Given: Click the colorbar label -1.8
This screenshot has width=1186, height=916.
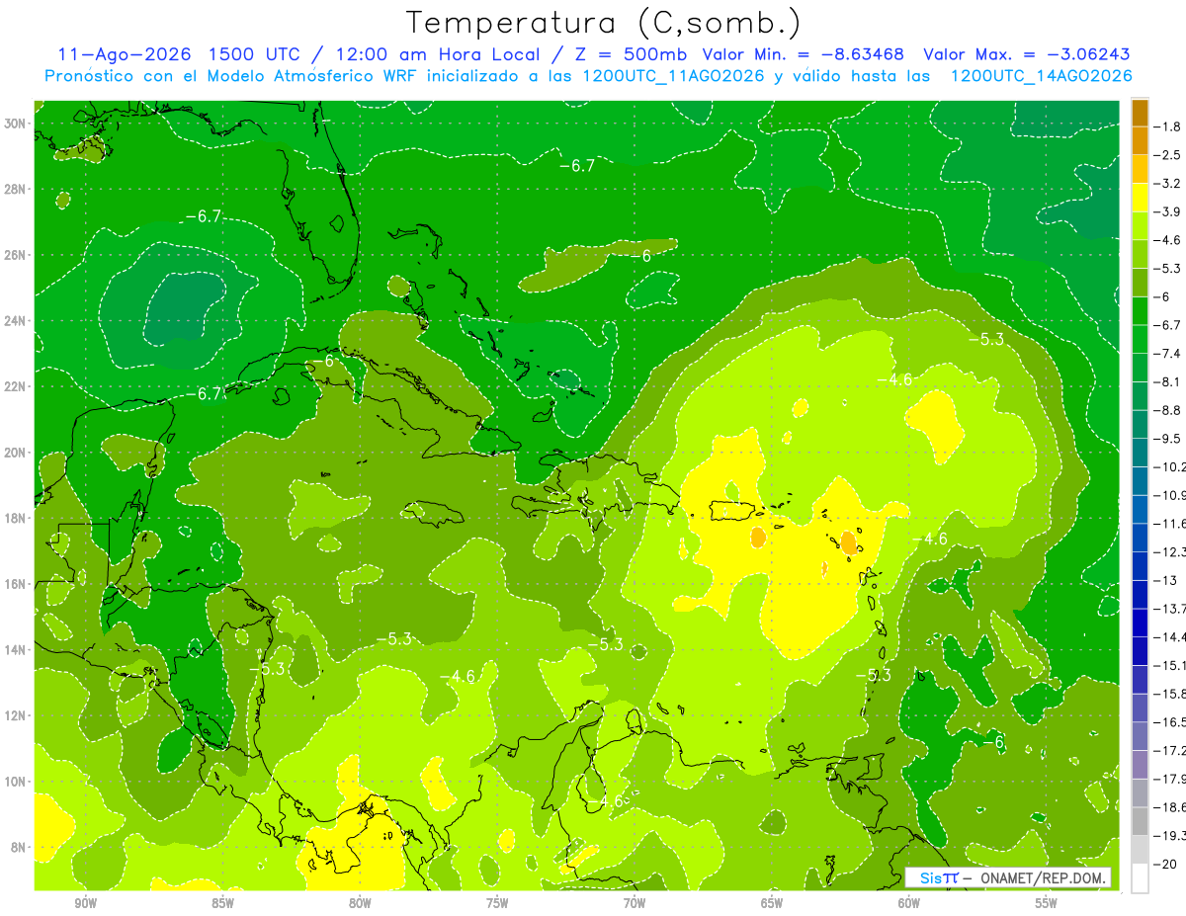Looking at the screenshot, I should tap(1167, 126).
